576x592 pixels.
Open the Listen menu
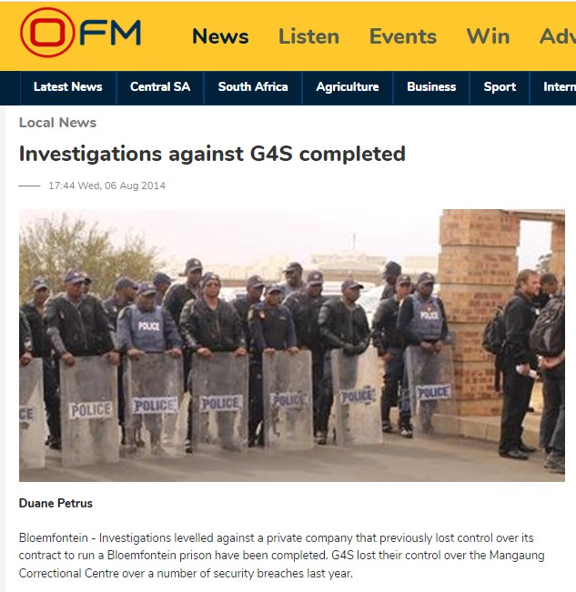[x=308, y=36]
